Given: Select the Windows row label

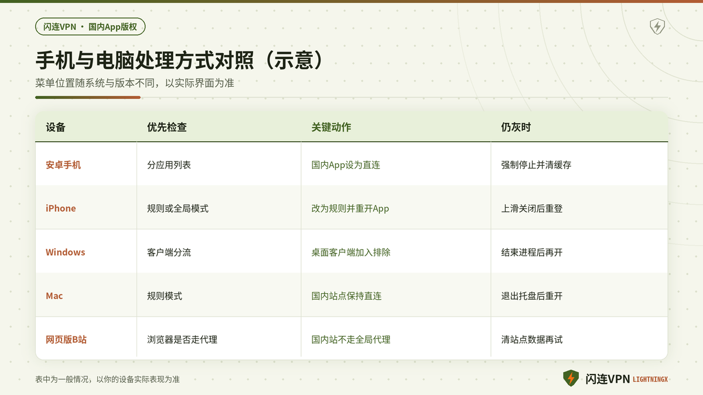Looking at the screenshot, I should click(66, 252).
